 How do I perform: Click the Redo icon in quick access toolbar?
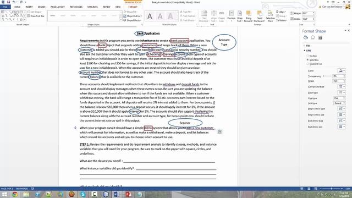point(21,2)
